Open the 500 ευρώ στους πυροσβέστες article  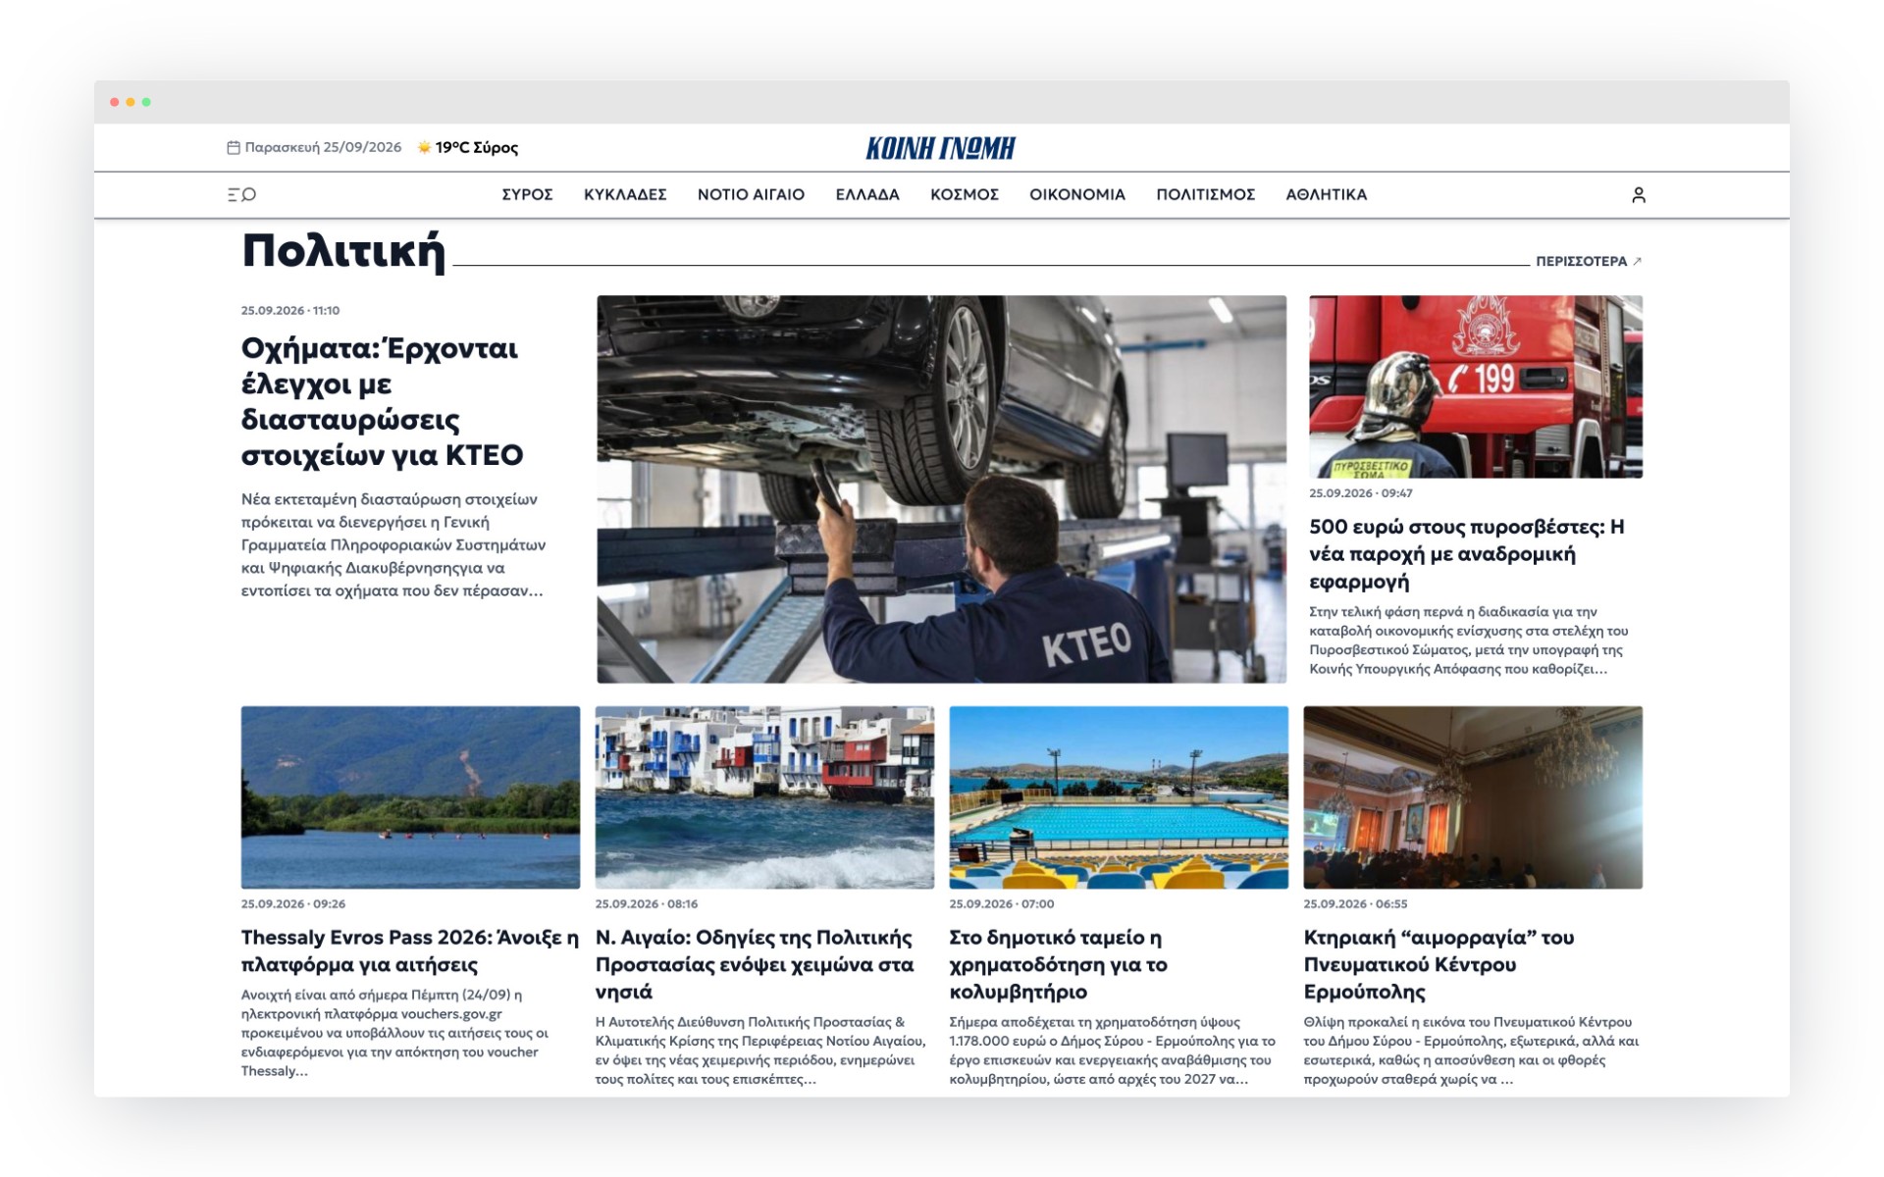(x=1466, y=554)
